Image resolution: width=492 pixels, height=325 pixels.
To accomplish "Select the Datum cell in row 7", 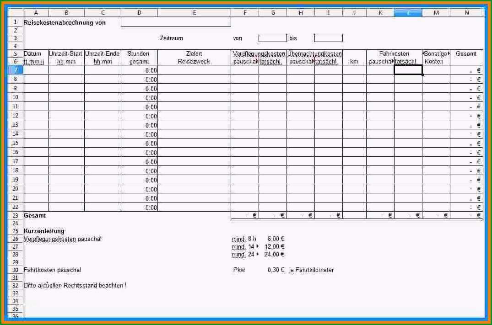I will pos(36,70).
